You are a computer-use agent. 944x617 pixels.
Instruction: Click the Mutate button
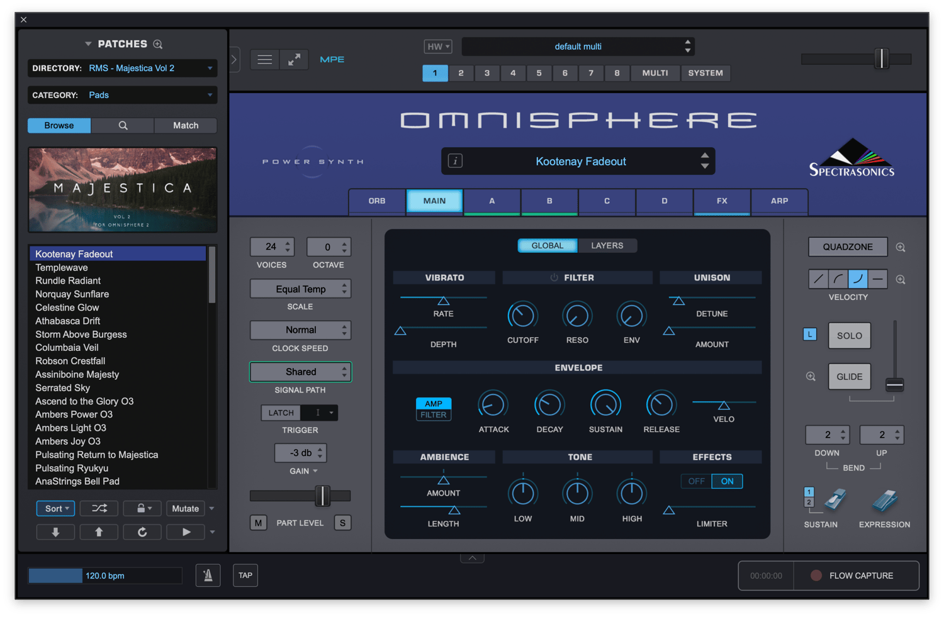pos(186,508)
